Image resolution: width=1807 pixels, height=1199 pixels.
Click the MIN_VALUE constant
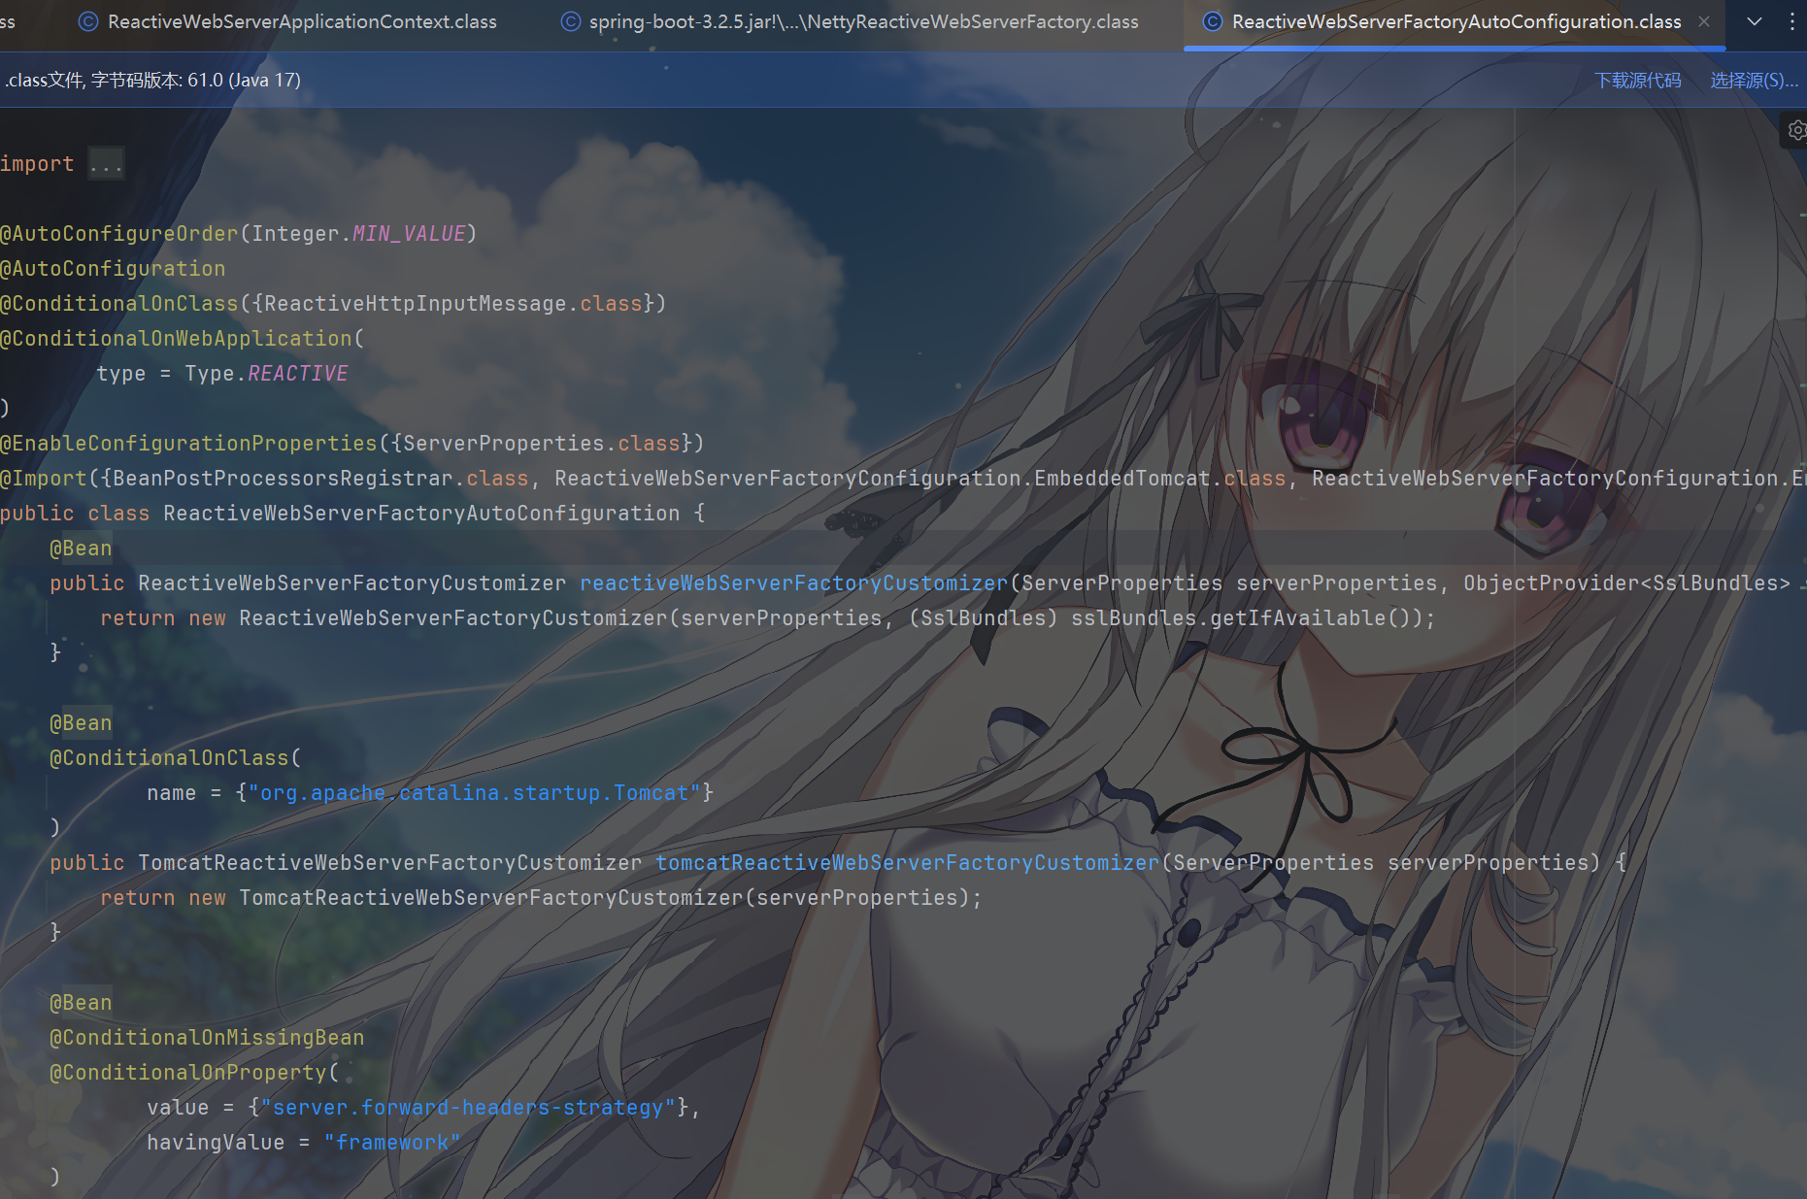point(409,233)
